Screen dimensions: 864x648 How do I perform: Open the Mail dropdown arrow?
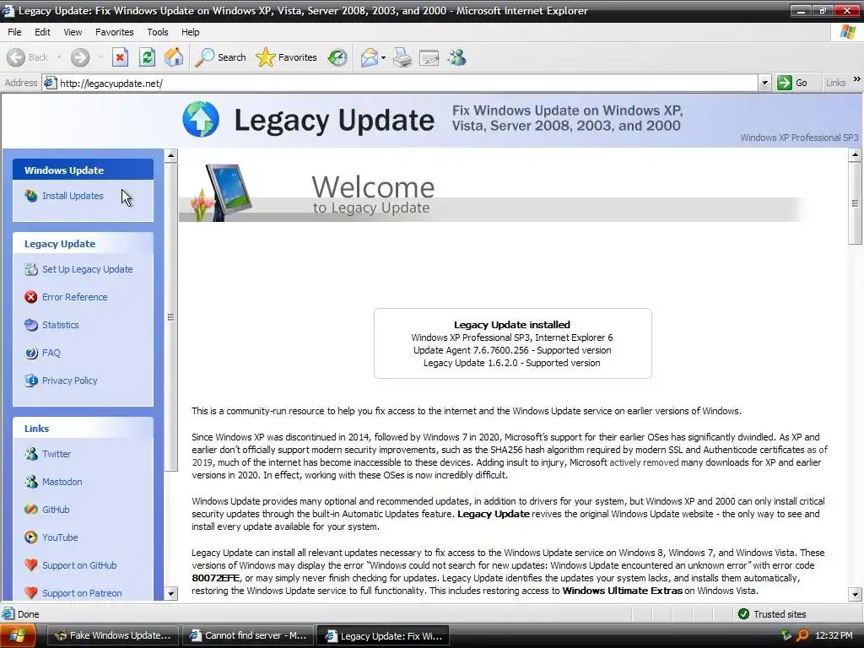click(383, 58)
